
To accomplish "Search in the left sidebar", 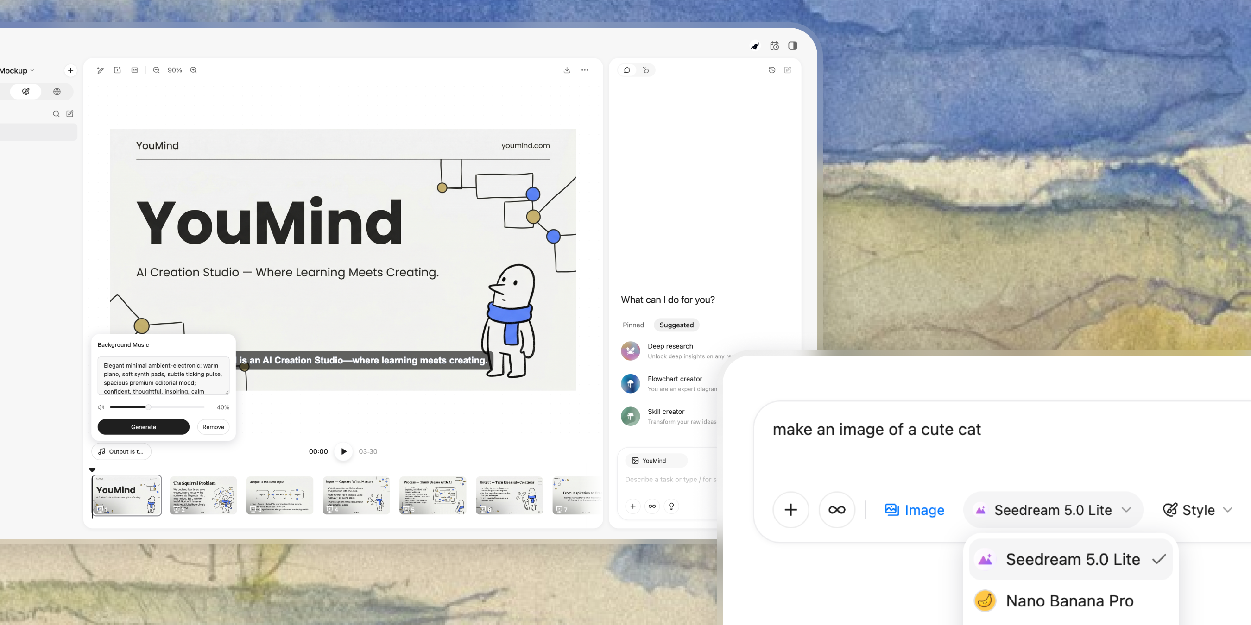I will pos(57,113).
